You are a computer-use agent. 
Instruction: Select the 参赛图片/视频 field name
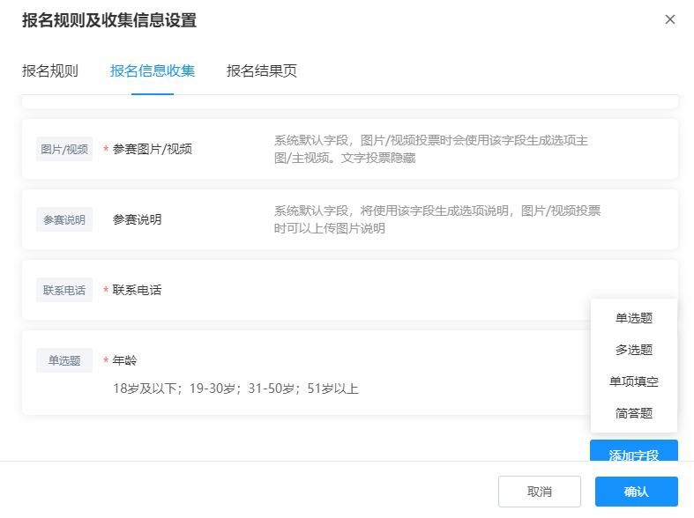[152, 149]
